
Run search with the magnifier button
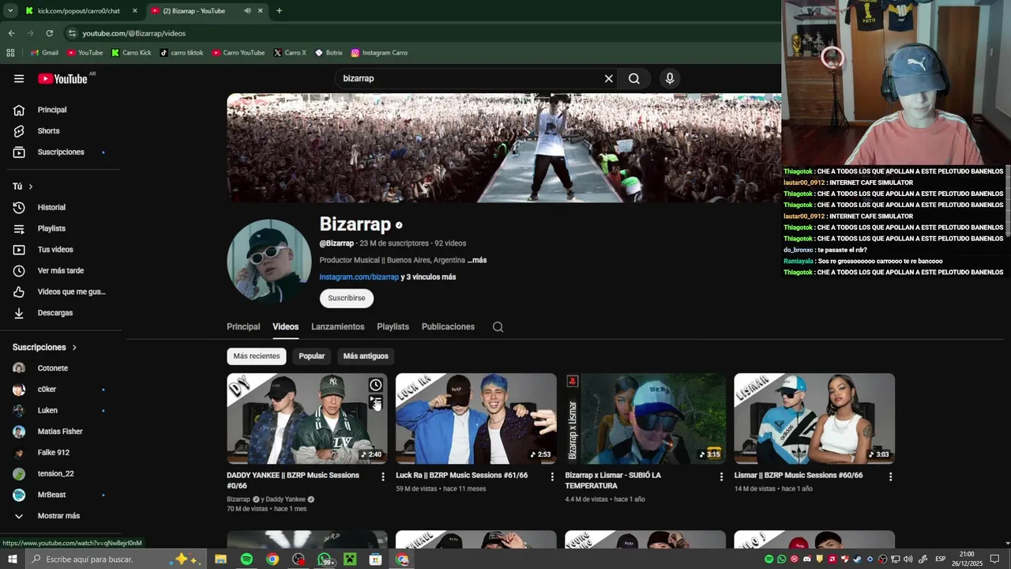(634, 78)
